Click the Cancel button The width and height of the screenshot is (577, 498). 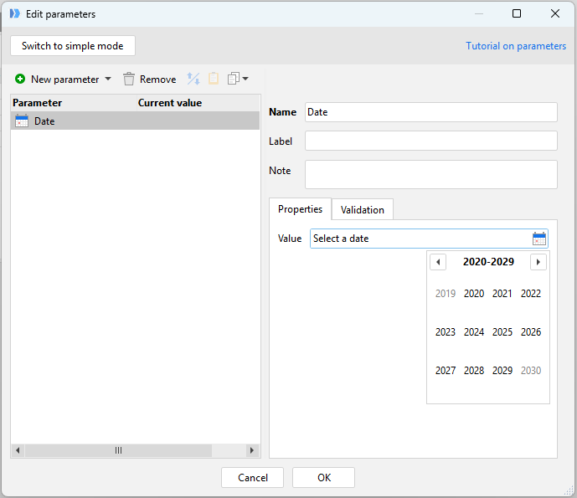tap(252, 477)
